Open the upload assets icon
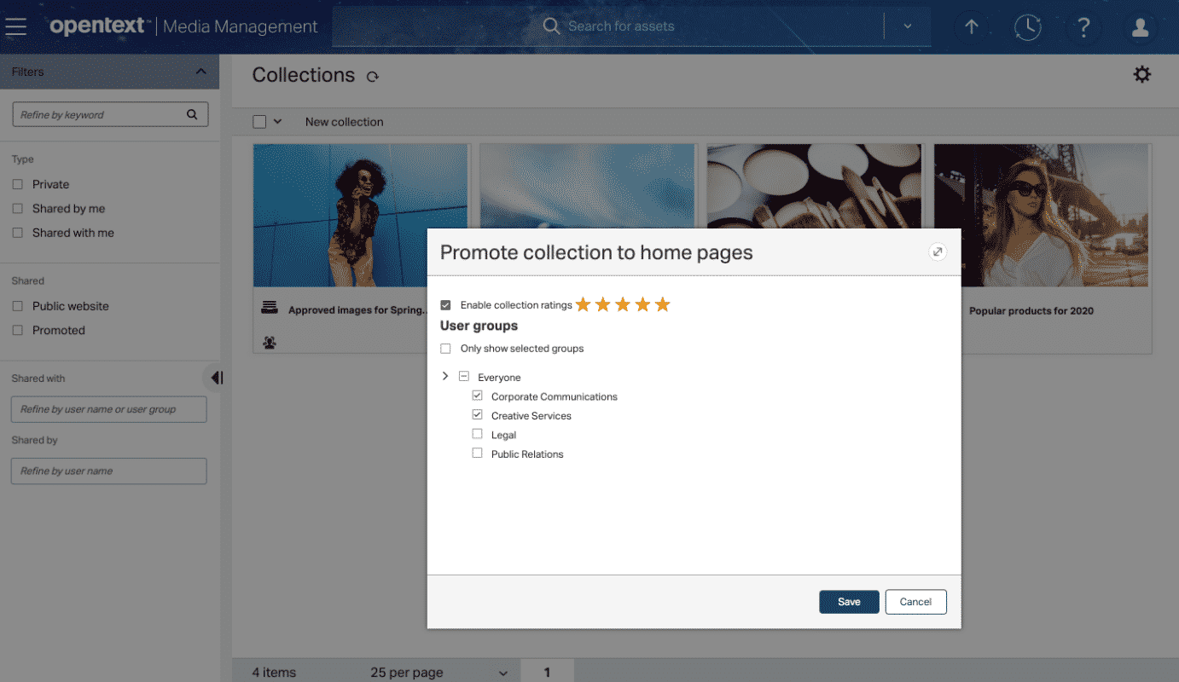This screenshot has height=682, width=1179. click(972, 27)
